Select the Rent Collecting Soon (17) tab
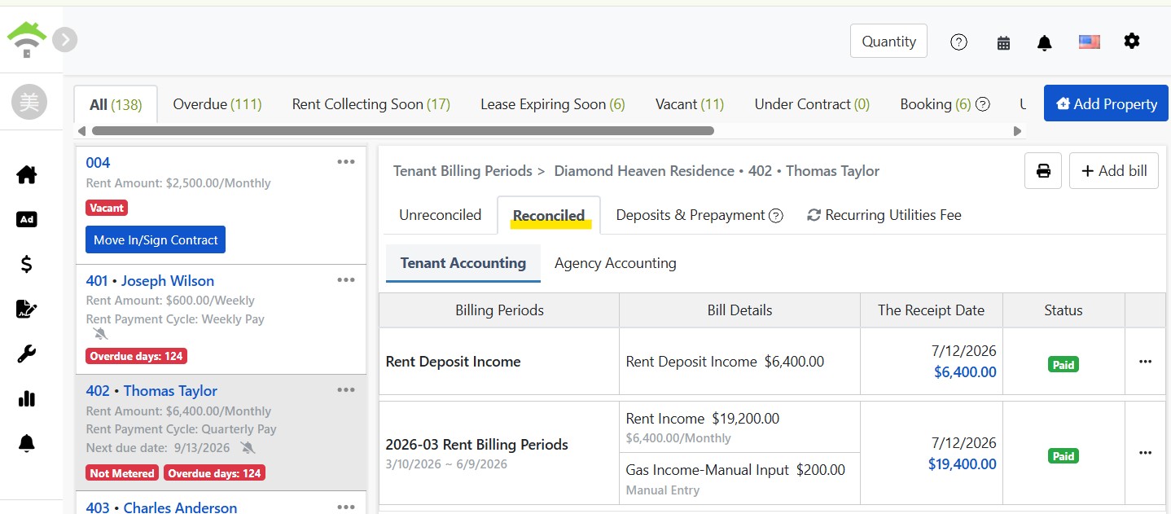 (x=371, y=104)
